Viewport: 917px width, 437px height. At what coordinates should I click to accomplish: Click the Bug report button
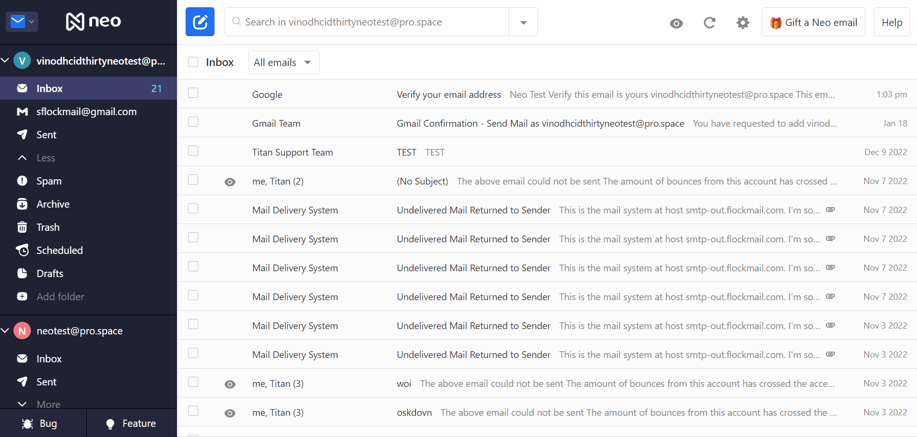(43, 423)
